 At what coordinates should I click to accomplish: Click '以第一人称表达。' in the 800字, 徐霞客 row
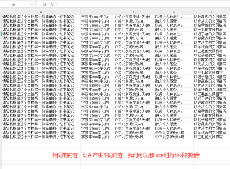169,60
